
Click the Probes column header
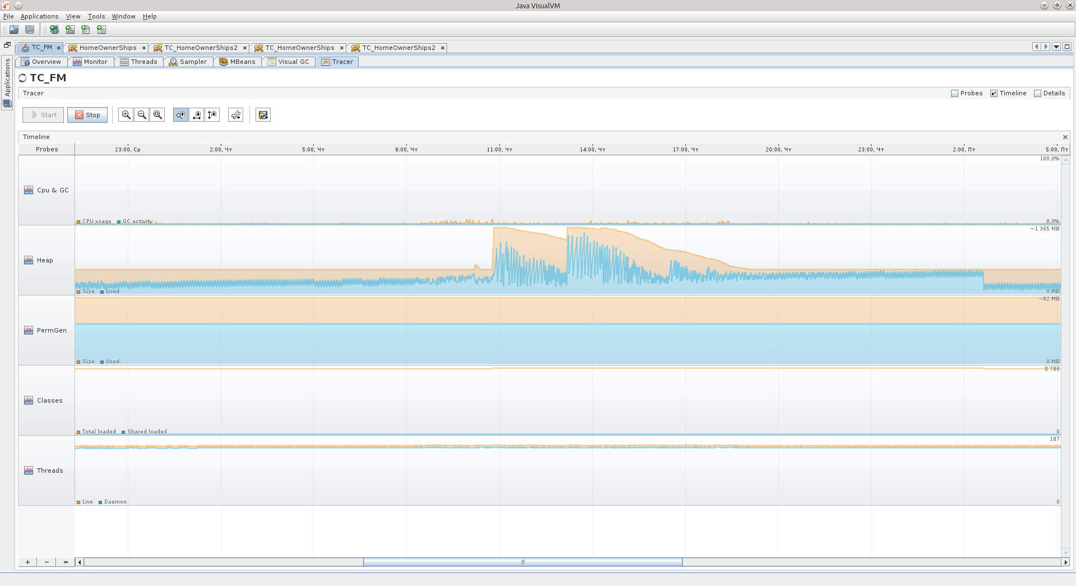[x=47, y=149]
